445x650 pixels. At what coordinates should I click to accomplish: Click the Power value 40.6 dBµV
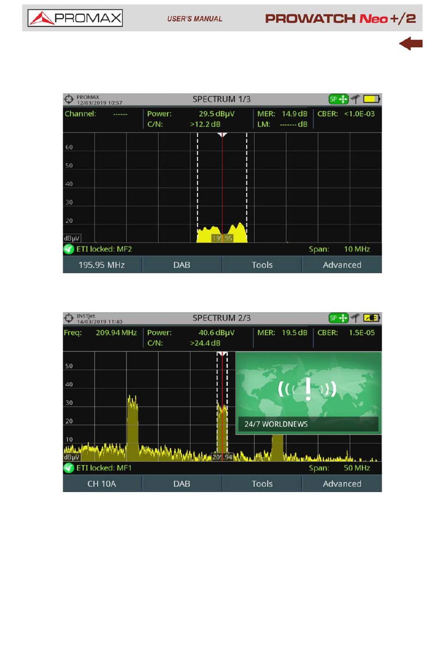pyautogui.click(x=216, y=333)
